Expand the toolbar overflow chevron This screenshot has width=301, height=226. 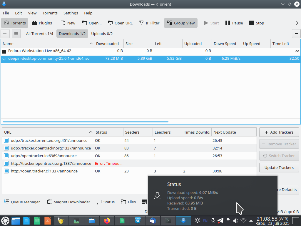point(297,23)
